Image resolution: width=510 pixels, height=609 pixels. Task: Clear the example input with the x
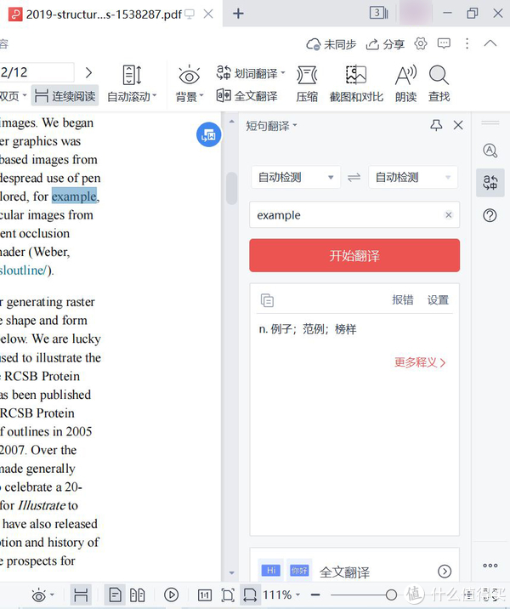[449, 215]
